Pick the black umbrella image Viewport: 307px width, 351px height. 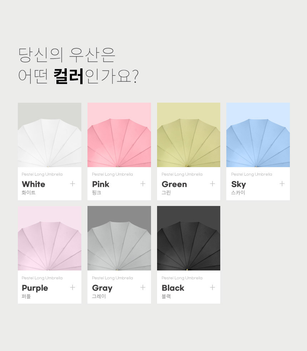point(188,238)
